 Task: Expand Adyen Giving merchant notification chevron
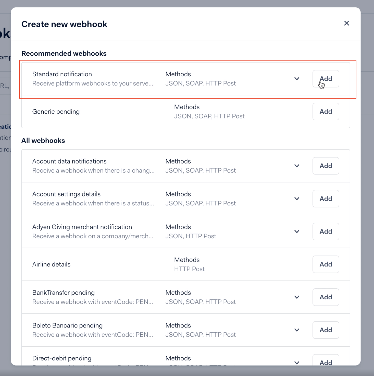pyautogui.click(x=297, y=231)
